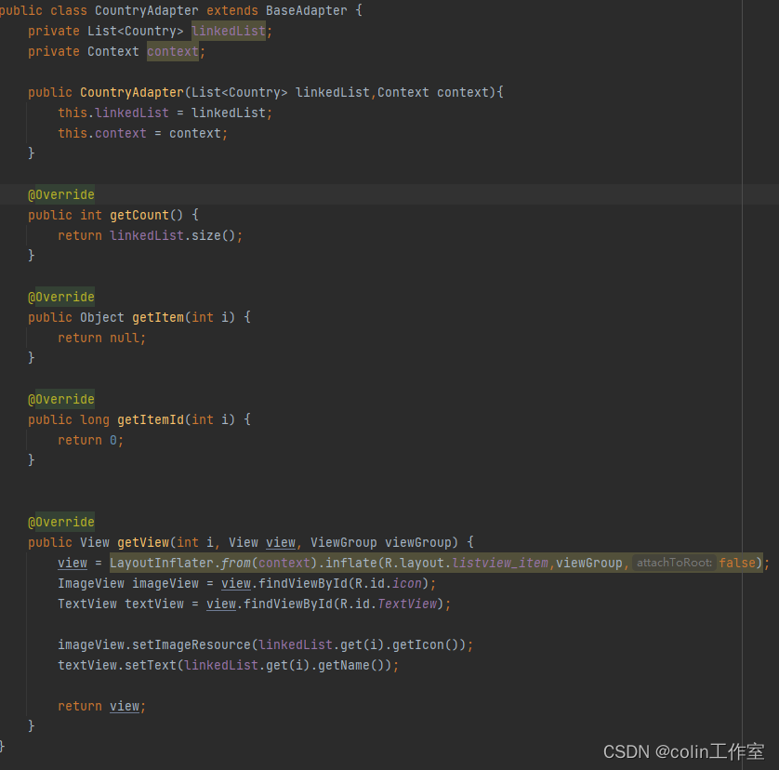Click the @Override annotation above getCount
779x770 pixels.
tap(61, 194)
